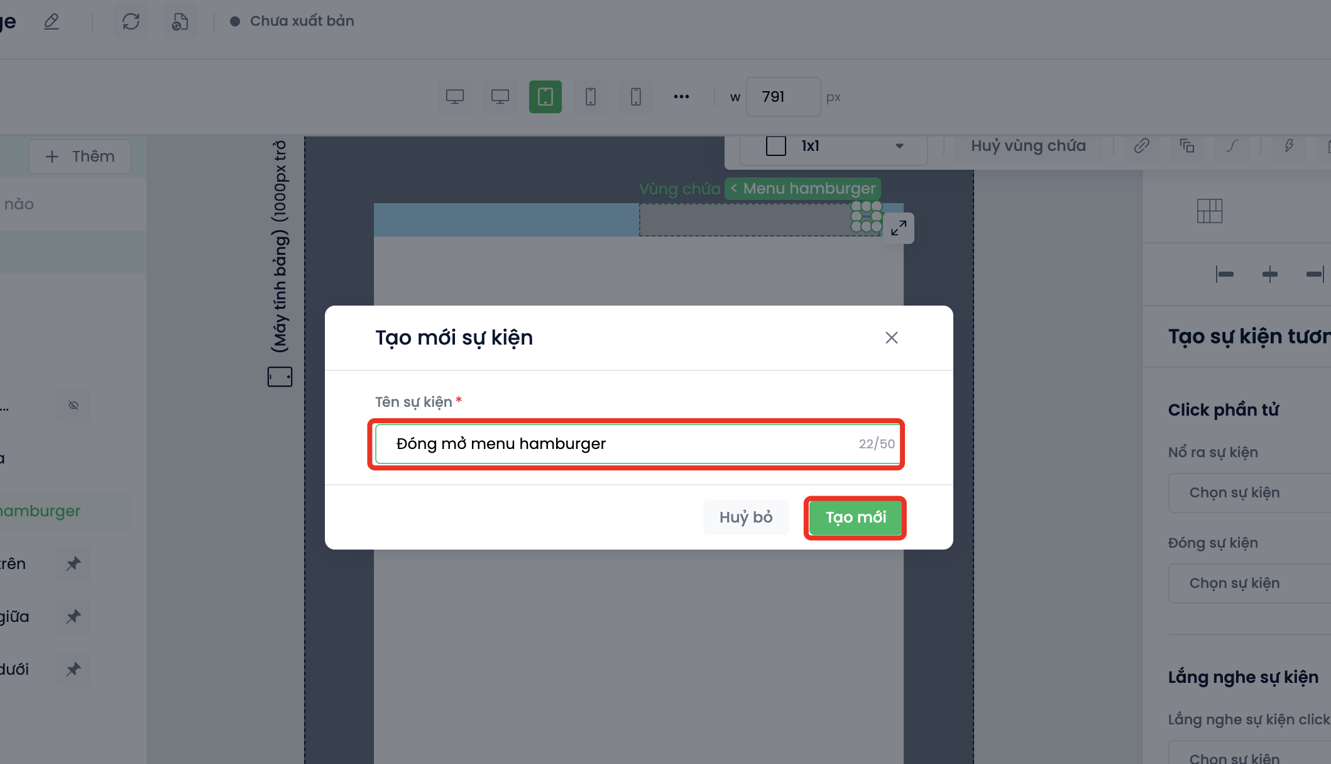Select the first desktop device view icon
Image resolution: width=1331 pixels, height=764 pixels.
(454, 97)
